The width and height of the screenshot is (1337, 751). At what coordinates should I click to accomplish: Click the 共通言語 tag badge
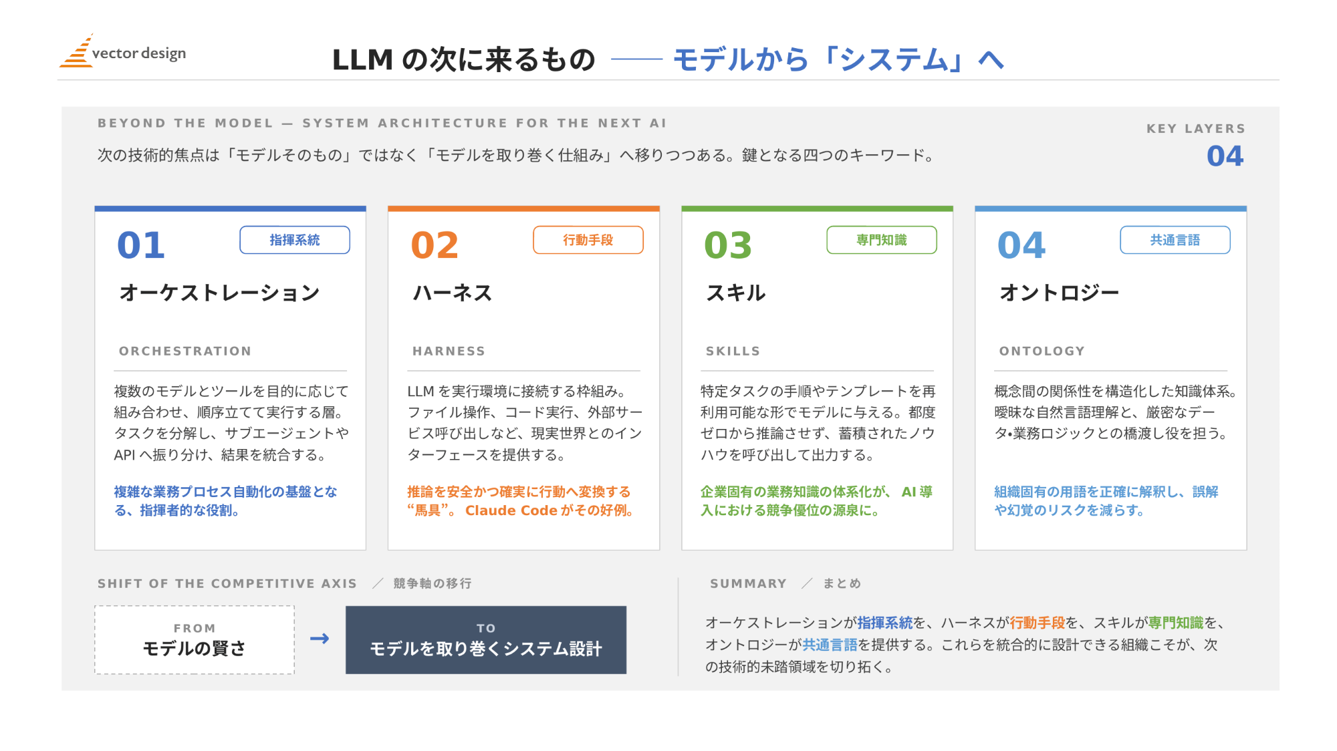pos(1175,240)
